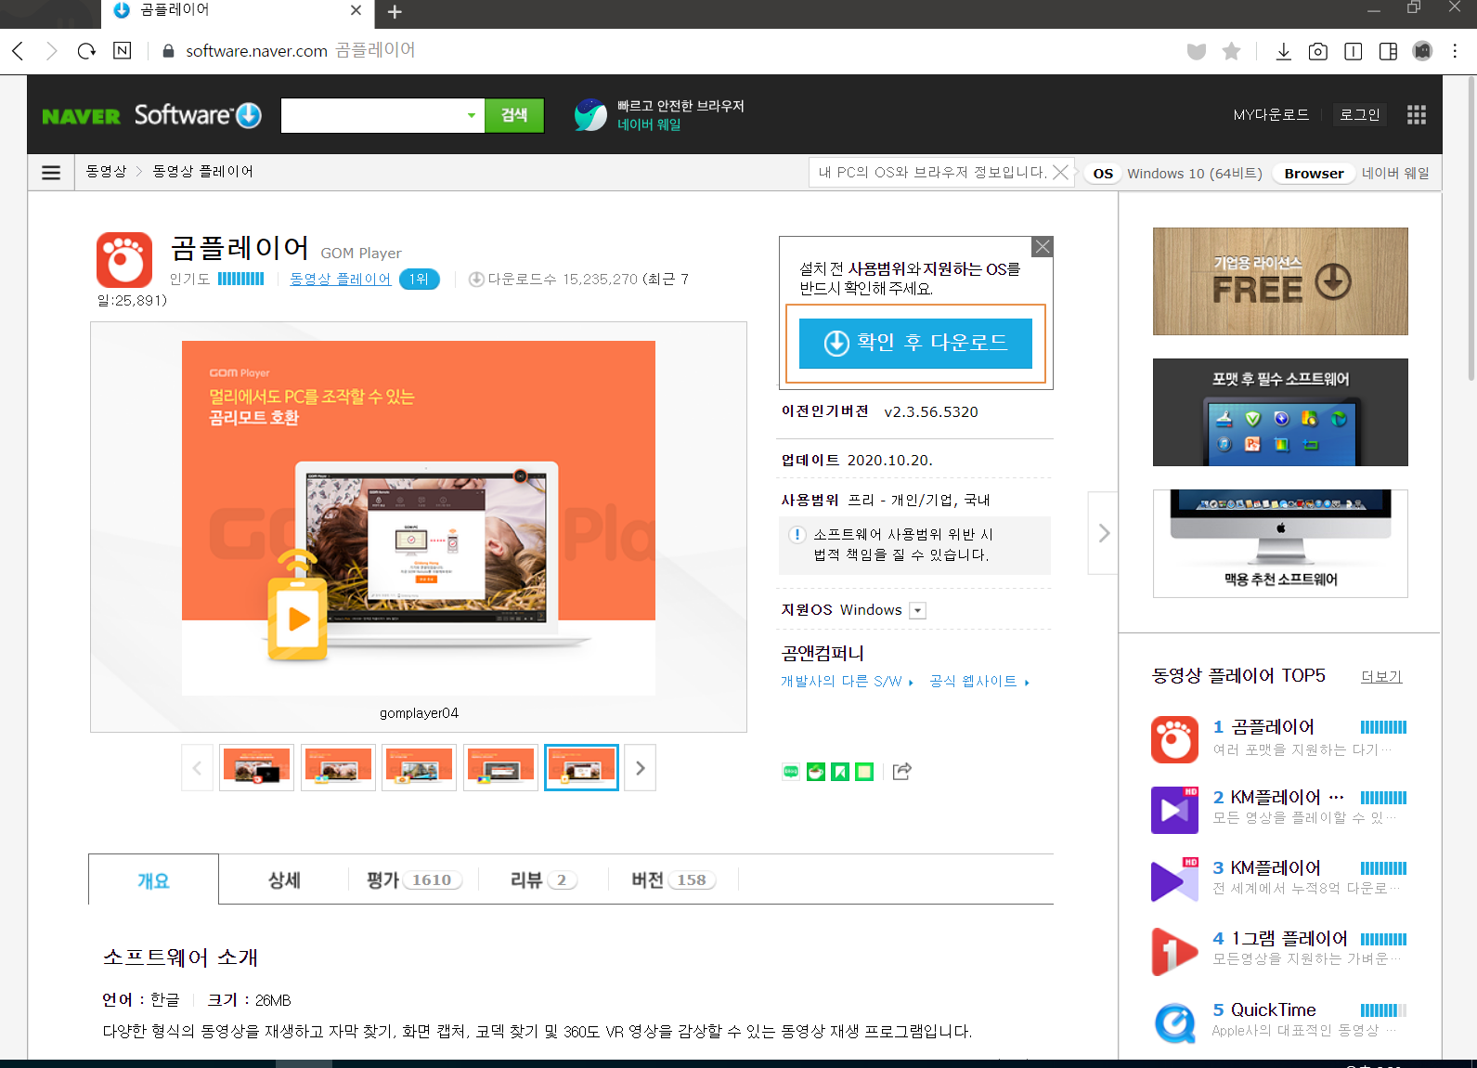The height and width of the screenshot is (1068, 1477).
Task: Open 개발사의 다른 S/W link
Action: [847, 681]
